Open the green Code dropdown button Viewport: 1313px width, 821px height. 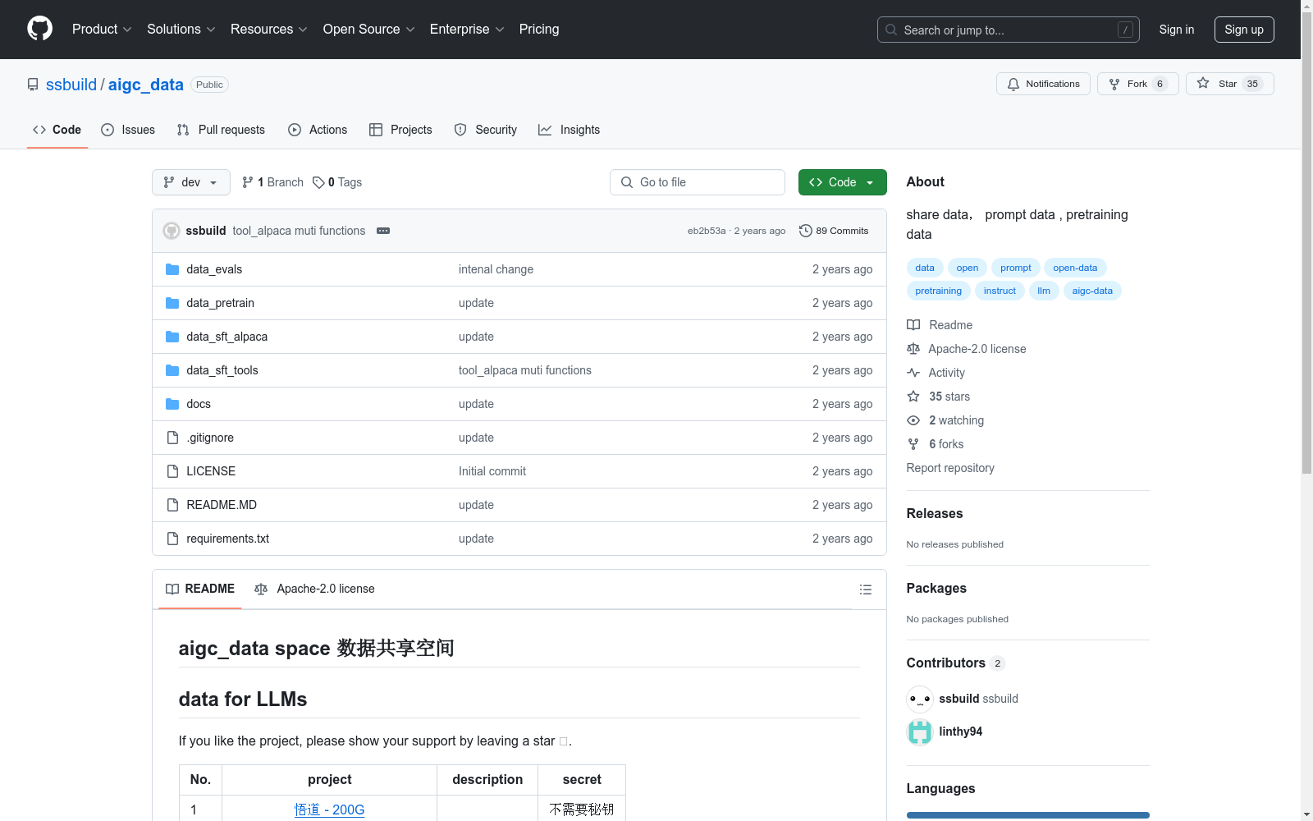click(842, 182)
